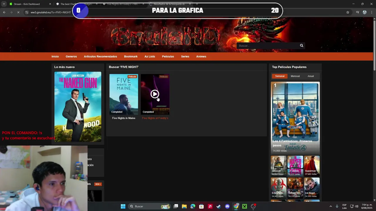The width and height of the screenshot is (376, 211).
Task: Open the volume speaker icon in tray
Action: [357, 206]
